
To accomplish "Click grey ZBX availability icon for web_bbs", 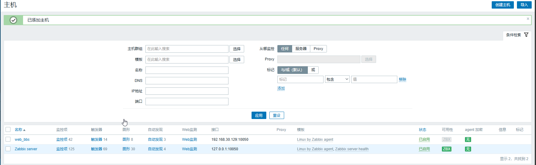I will pyautogui.click(x=447, y=140).
